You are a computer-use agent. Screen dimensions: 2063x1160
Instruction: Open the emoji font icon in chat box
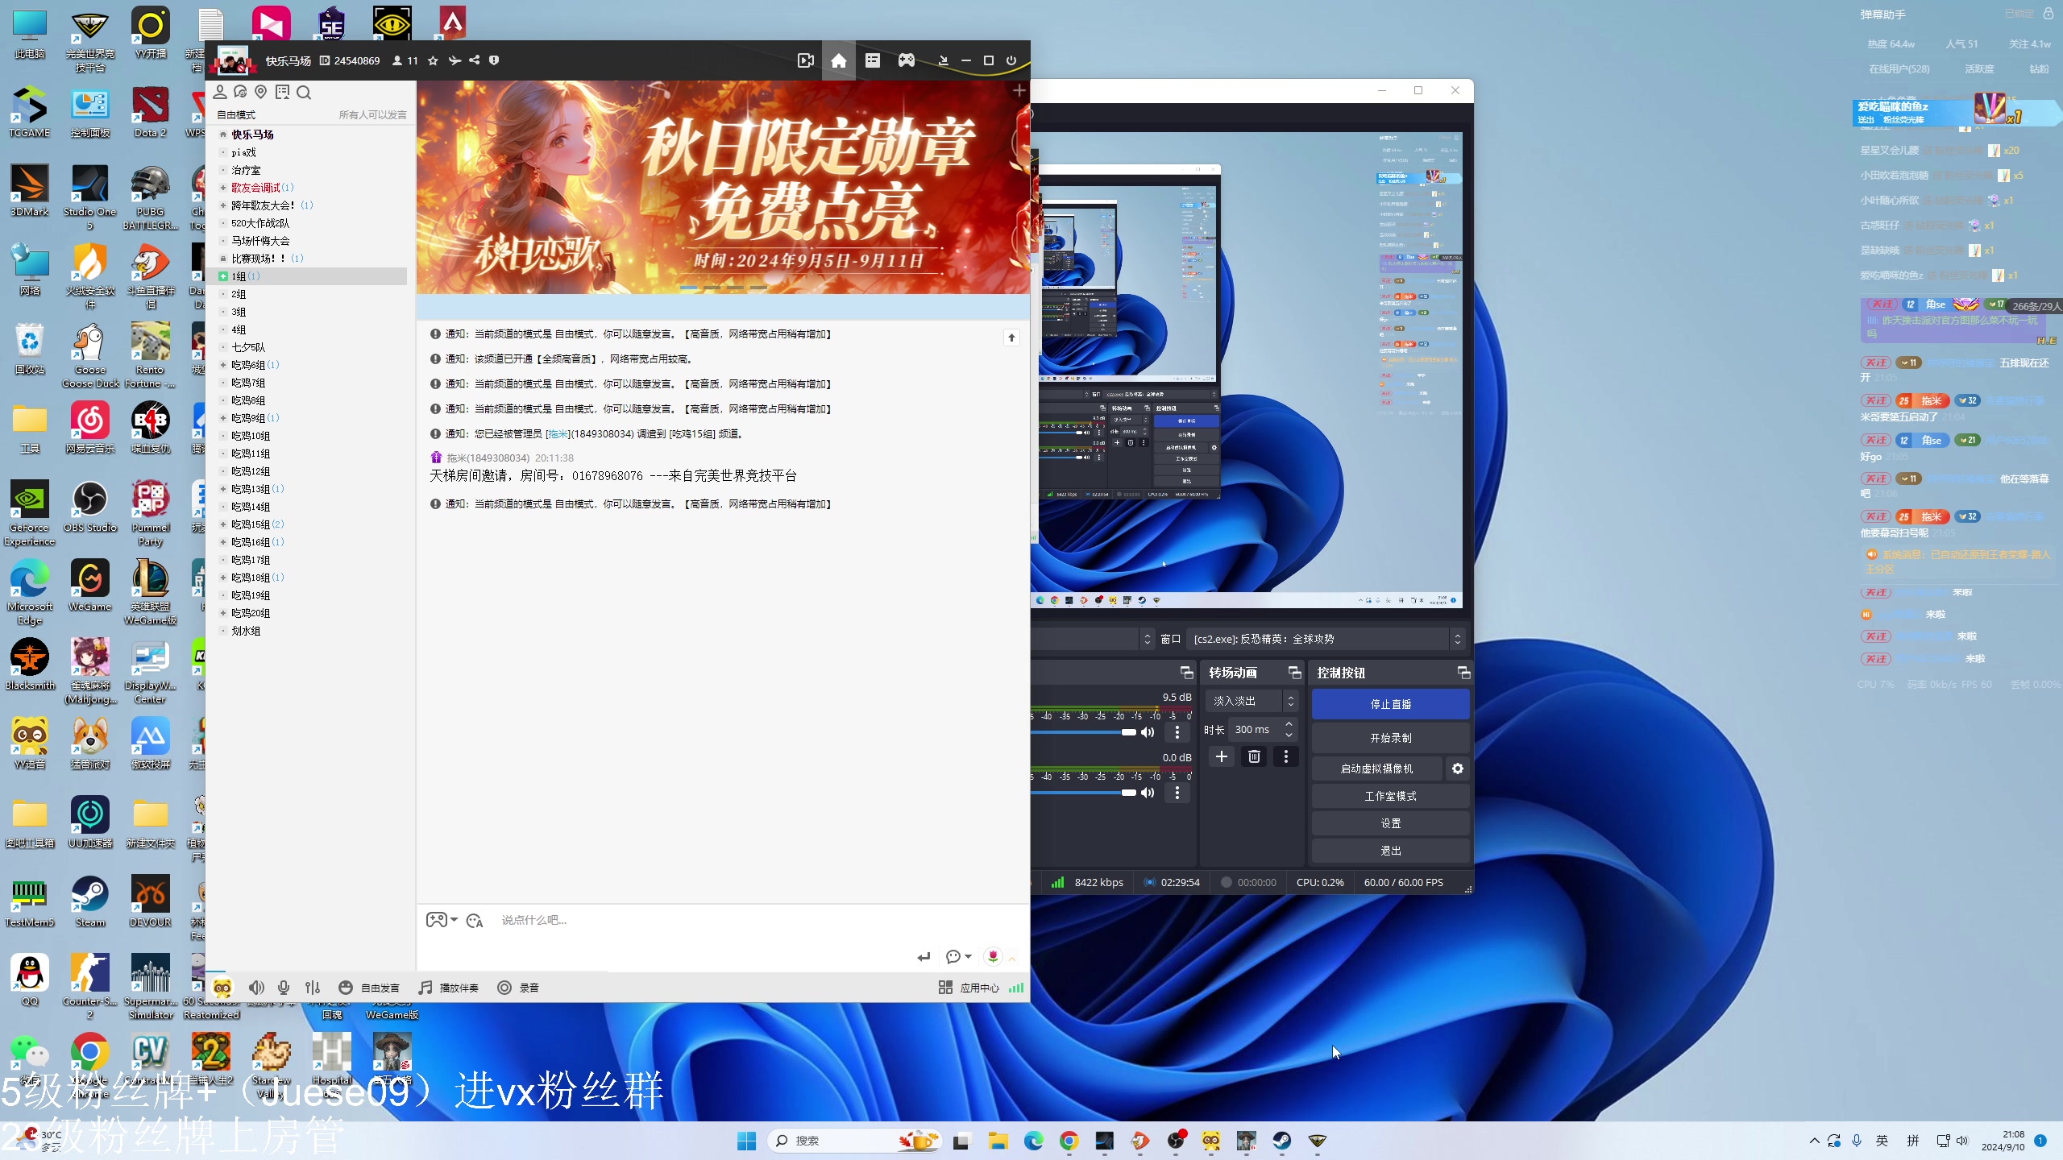click(x=475, y=920)
